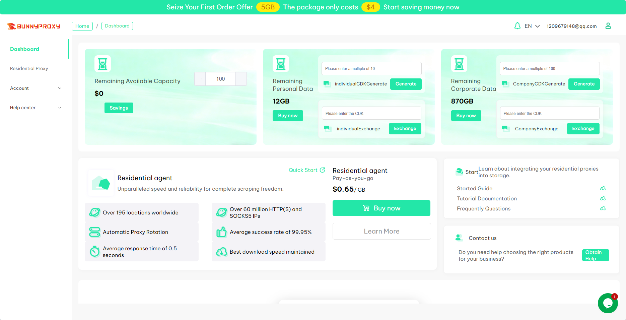Open the user profile icon

pos(608,26)
